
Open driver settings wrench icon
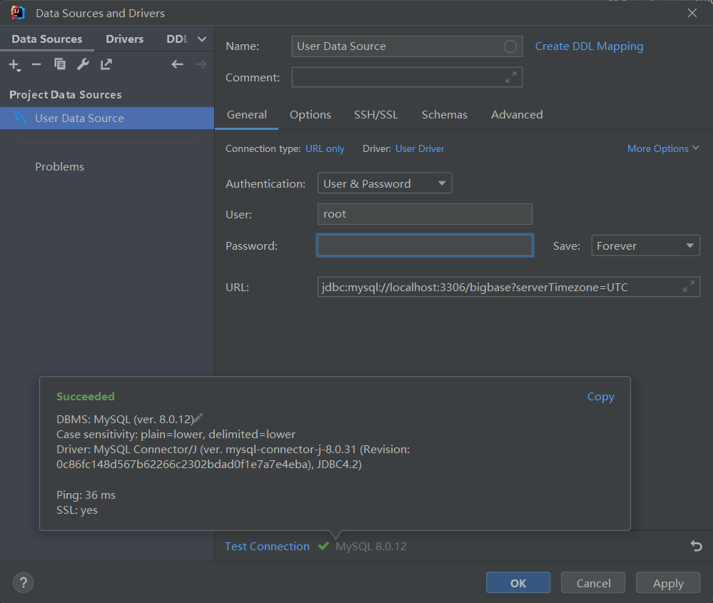click(x=83, y=64)
